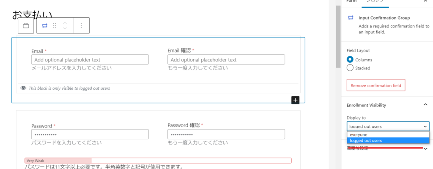This screenshot has width=433, height=169.
Task: Click the メールアドレスを入力してください description text
Action: click(x=71, y=68)
